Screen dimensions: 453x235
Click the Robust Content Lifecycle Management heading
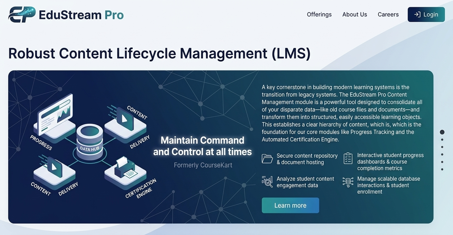click(159, 54)
